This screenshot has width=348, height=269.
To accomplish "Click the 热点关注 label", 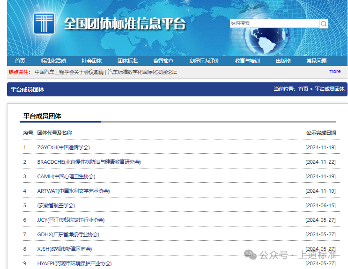I will point(20,72).
